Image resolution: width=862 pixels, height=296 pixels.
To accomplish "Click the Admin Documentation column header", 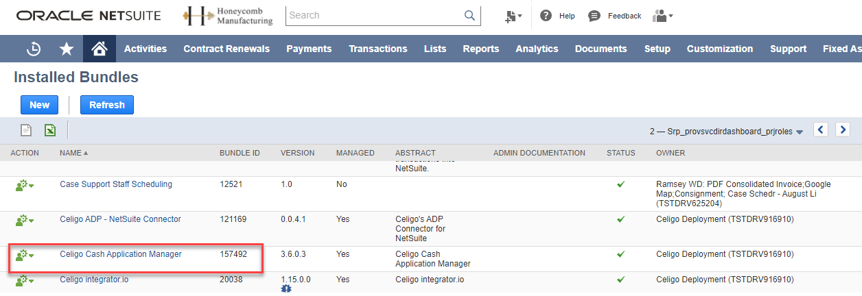I will pos(539,153).
